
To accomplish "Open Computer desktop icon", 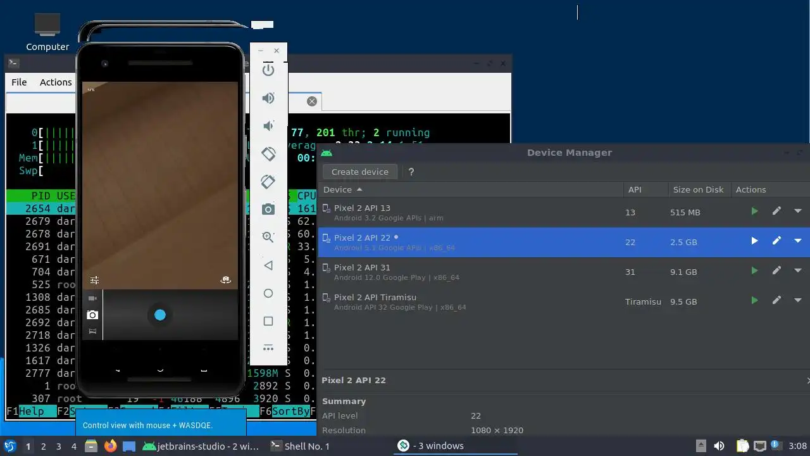I will pos(47,32).
